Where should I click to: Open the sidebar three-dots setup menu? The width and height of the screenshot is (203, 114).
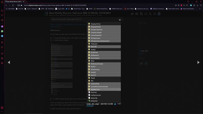pos(2,112)
